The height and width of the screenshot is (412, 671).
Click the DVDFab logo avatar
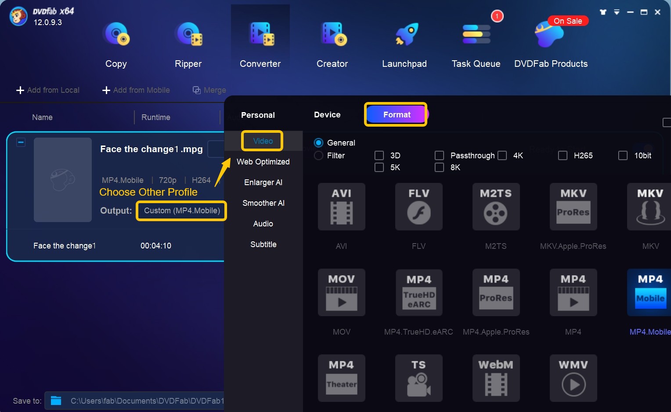[18, 17]
